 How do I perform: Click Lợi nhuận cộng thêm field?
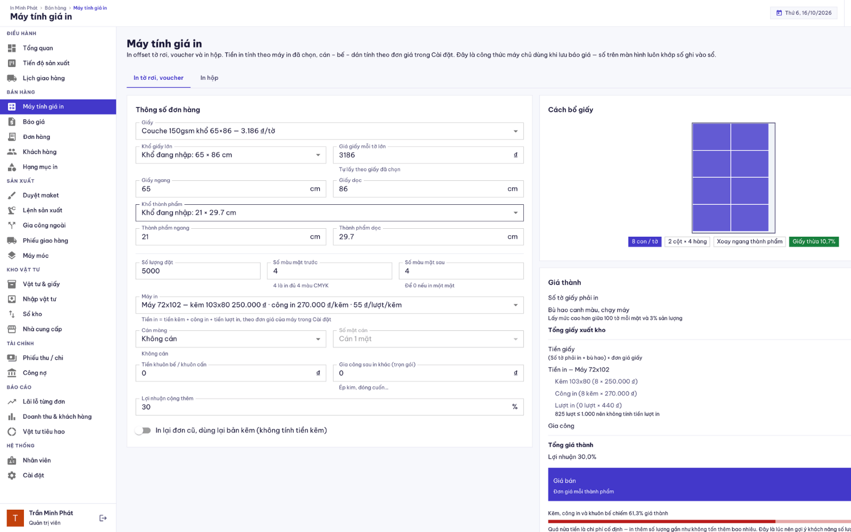[330, 407]
